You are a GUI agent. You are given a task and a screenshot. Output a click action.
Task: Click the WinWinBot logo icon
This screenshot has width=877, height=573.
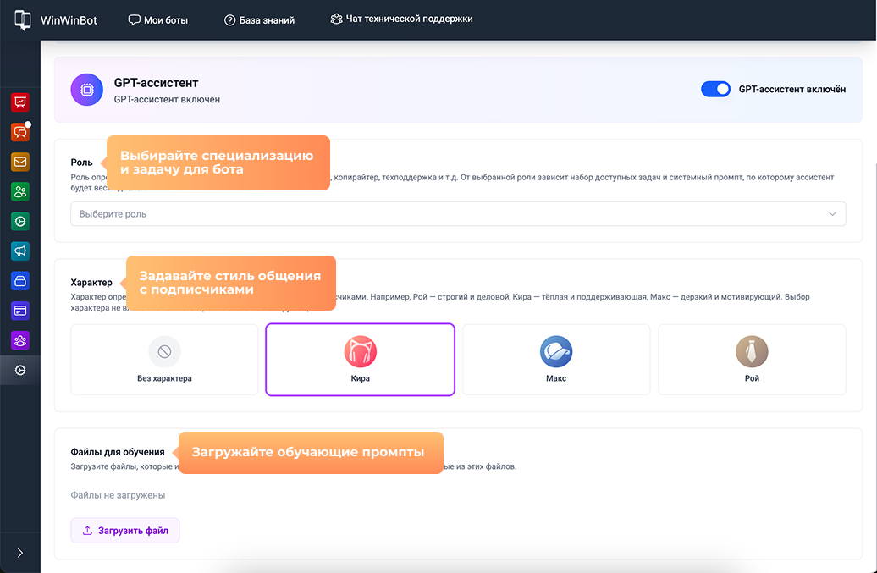click(23, 20)
